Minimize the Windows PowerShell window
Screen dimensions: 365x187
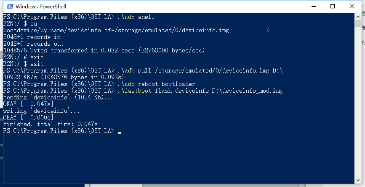coord(314,6)
